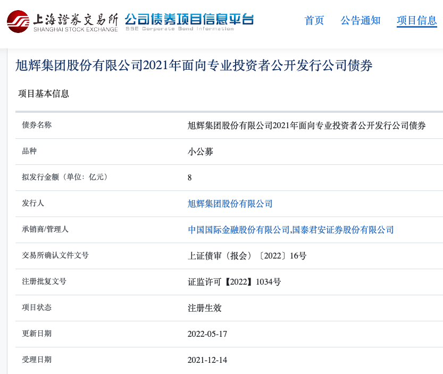Viewport: 443px width, 374px height.
Task: Click the 项目基本信息 section header
Action: tap(44, 94)
